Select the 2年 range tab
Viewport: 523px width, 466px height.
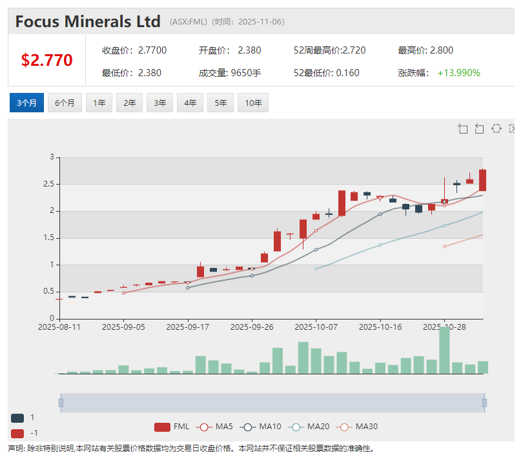(129, 103)
